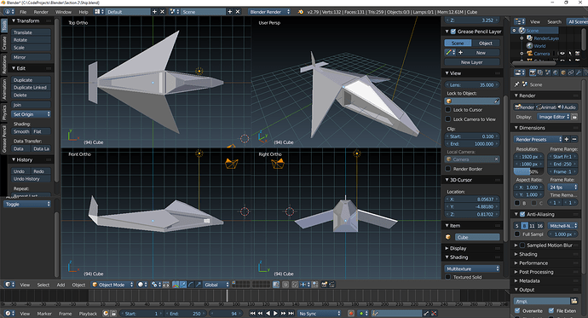The image size is (588, 318).
Task: Toggle the Anti-Aliasing checkbox
Action: pos(522,214)
